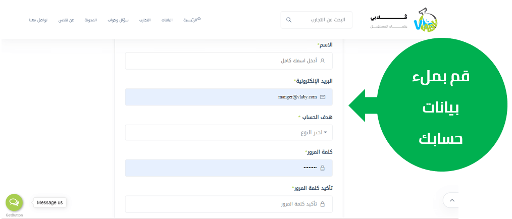Go to the الباقات packages page
The height and width of the screenshot is (219, 512).
point(167,20)
